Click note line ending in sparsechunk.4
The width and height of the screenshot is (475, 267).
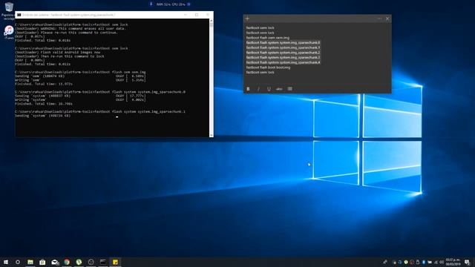coord(283,62)
